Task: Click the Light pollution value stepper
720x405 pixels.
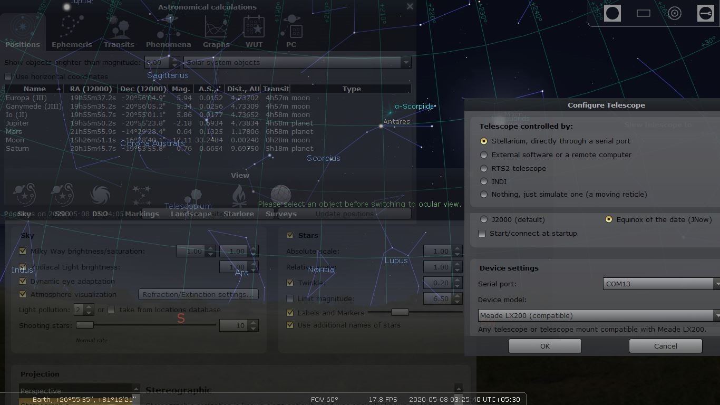Action: pos(89,310)
